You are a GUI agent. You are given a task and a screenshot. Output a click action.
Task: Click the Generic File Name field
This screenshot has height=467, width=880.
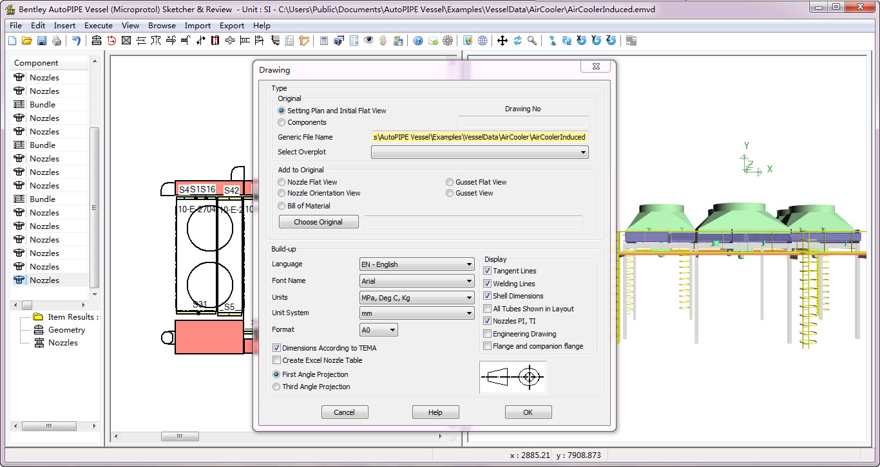pyautogui.click(x=480, y=137)
